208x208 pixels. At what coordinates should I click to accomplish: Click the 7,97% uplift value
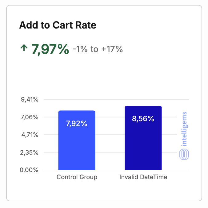pyautogui.click(x=50, y=49)
